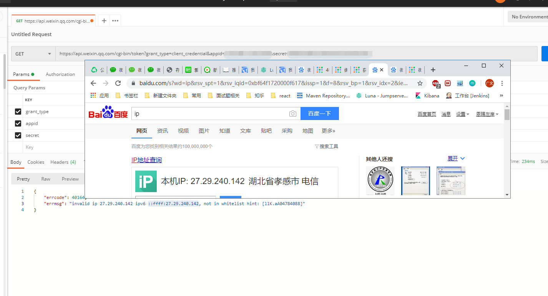
Task: Open the 面试题相关 bookmark folder
Action: pos(223,95)
